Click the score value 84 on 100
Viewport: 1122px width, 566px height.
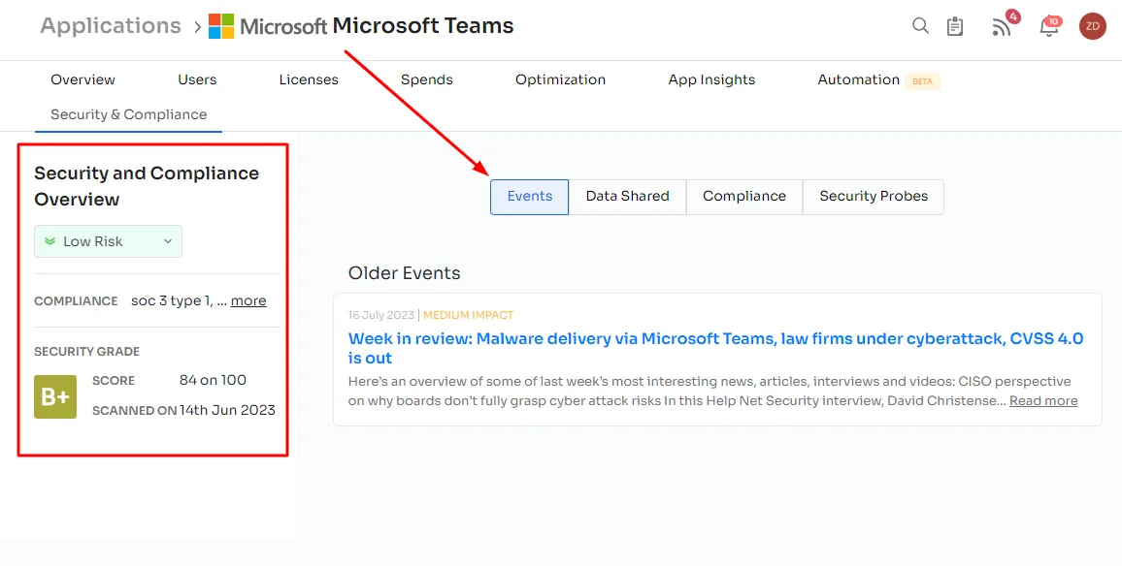pos(213,380)
